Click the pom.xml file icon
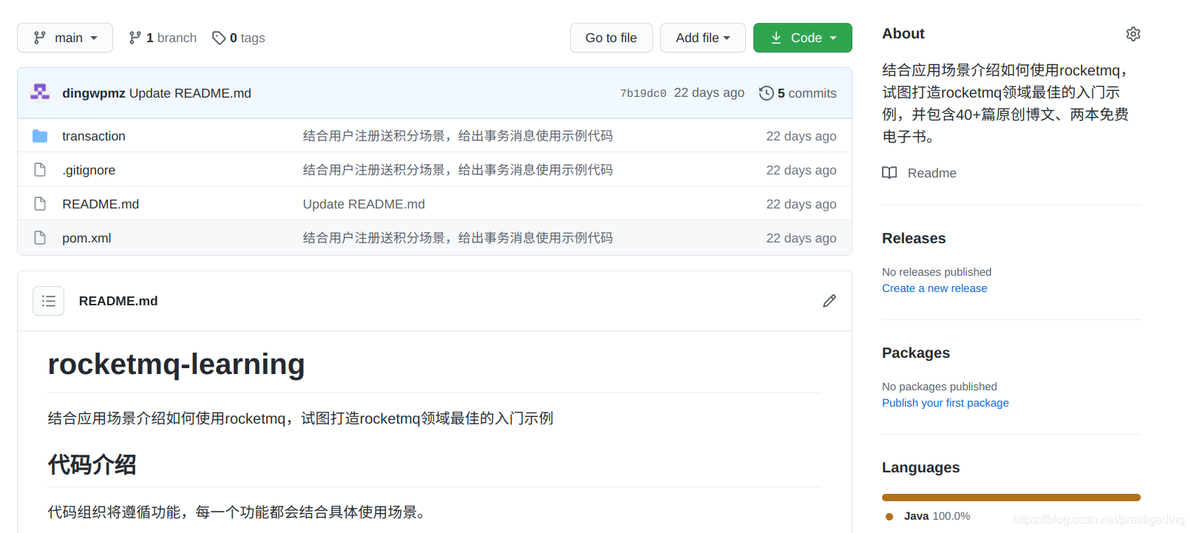Image resolution: width=1191 pixels, height=533 pixels. tap(40, 238)
